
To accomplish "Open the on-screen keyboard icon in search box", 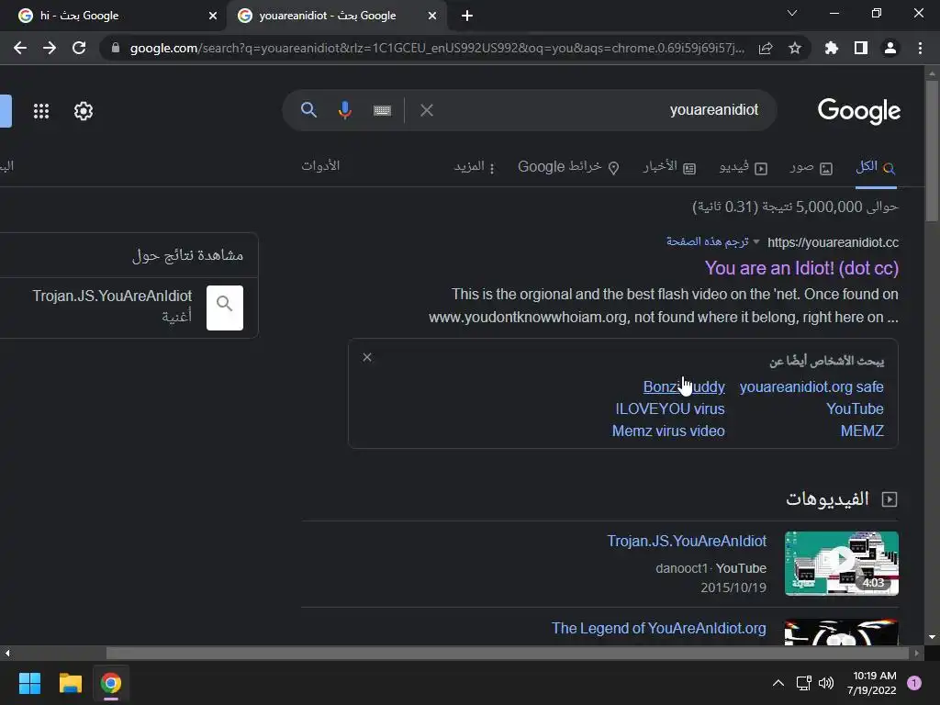I will coord(382,110).
